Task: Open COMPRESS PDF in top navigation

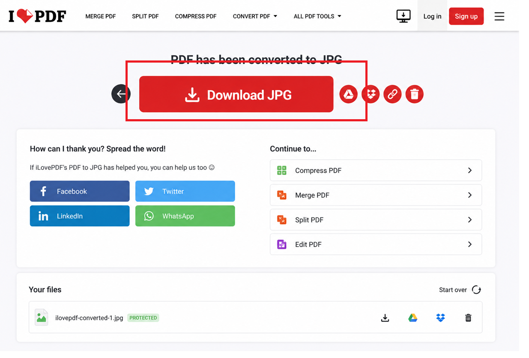Action: click(196, 16)
